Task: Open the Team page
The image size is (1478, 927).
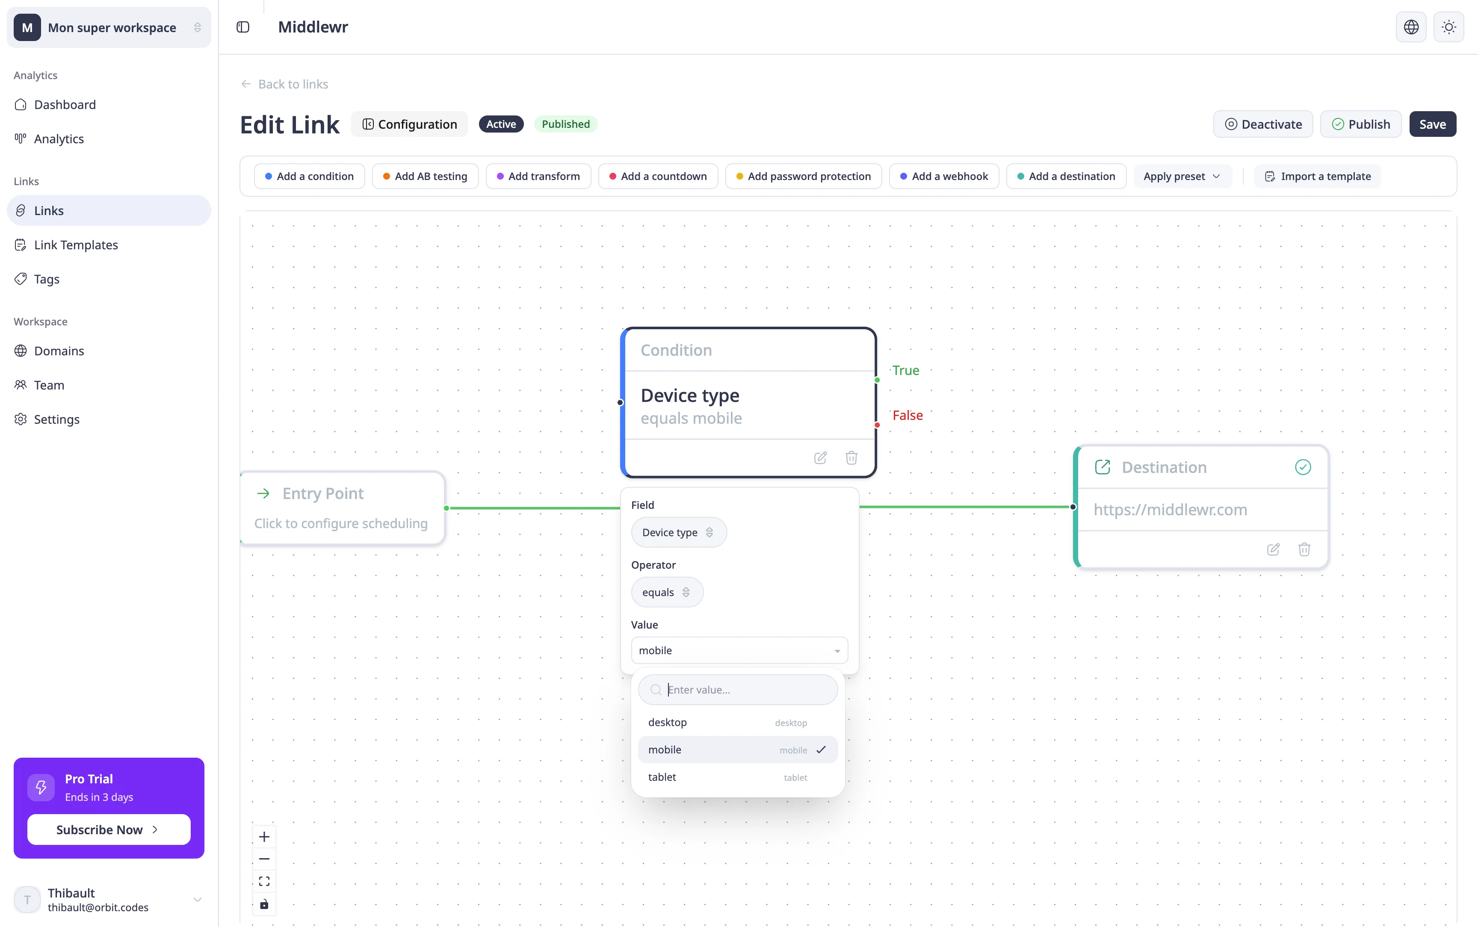Action: click(x=109, y=385)
